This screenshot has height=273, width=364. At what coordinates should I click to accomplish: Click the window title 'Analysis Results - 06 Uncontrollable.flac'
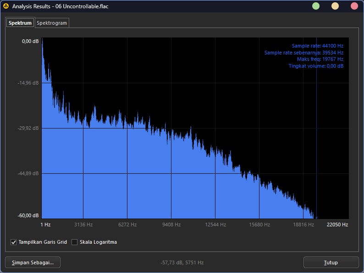point(61,6)
